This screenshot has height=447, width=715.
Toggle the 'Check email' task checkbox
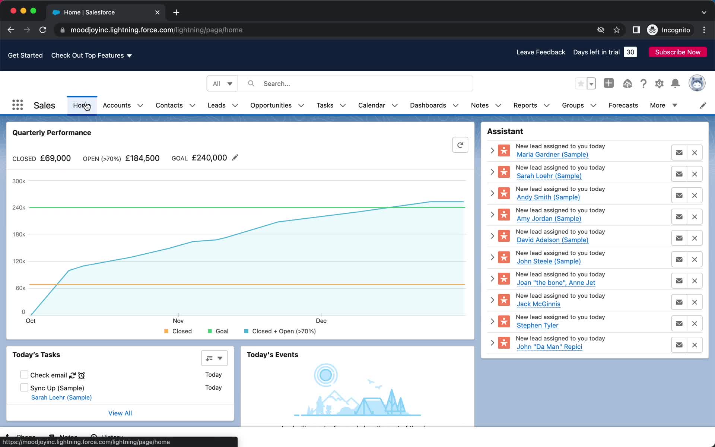click(x=24, y=374)
